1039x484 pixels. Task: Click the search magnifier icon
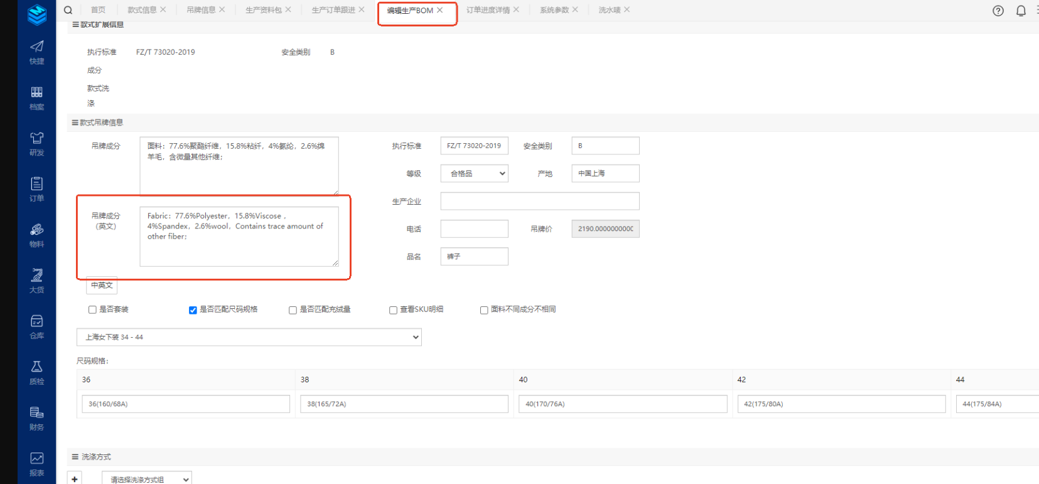tap(68, 10)
